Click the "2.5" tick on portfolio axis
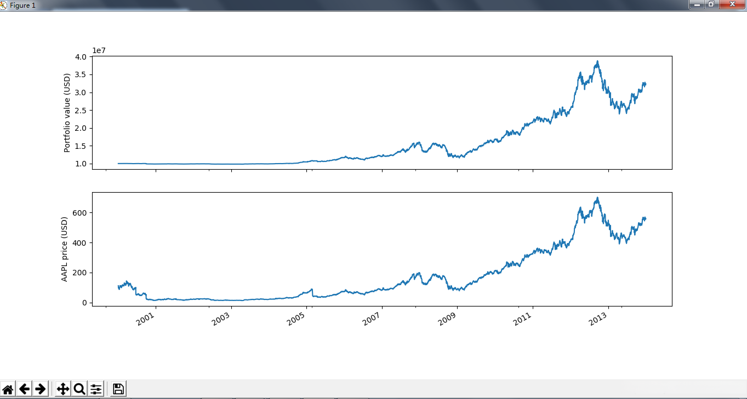The image size is (747, 399). pyautogui.click(x=81, y=111)
